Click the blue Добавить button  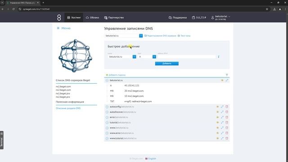pyautogui.click(x=167, y=63)
